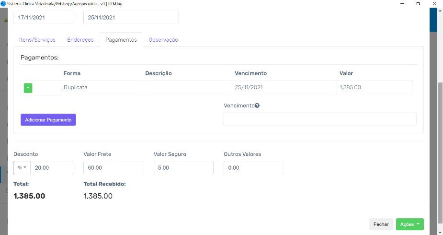443x235 pixels.
Task: Open the green Ações dropdown button
Action: click(409, 224)
